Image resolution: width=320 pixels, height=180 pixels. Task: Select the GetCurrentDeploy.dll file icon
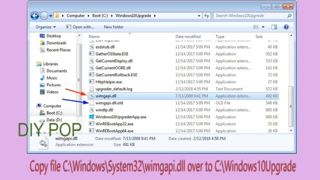[92, 61]
